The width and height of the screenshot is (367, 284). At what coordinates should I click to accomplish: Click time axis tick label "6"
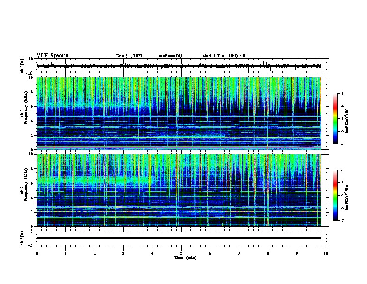click(210, 253)
